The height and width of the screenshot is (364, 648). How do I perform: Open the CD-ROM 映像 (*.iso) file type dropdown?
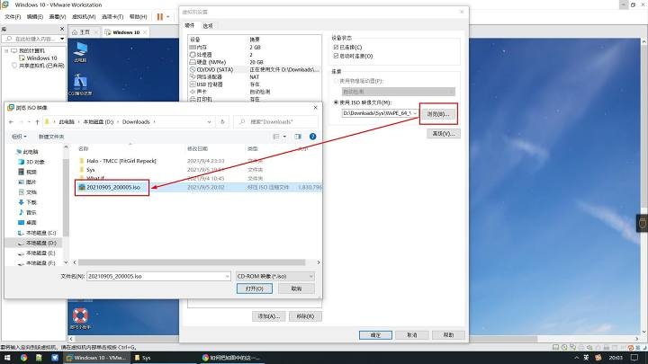point(275,276)
